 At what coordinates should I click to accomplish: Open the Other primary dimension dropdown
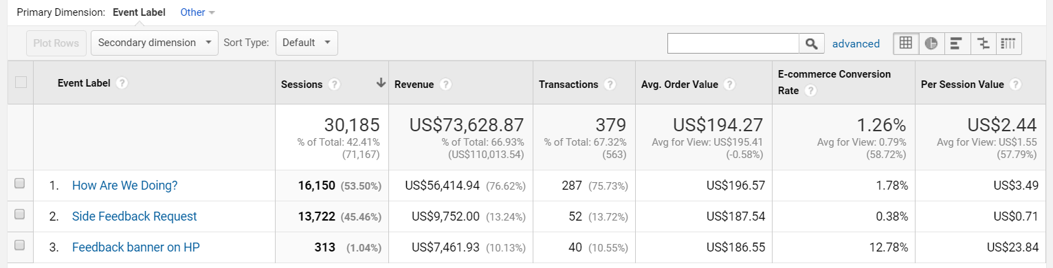pyautogui.click(x=197, y=12)
